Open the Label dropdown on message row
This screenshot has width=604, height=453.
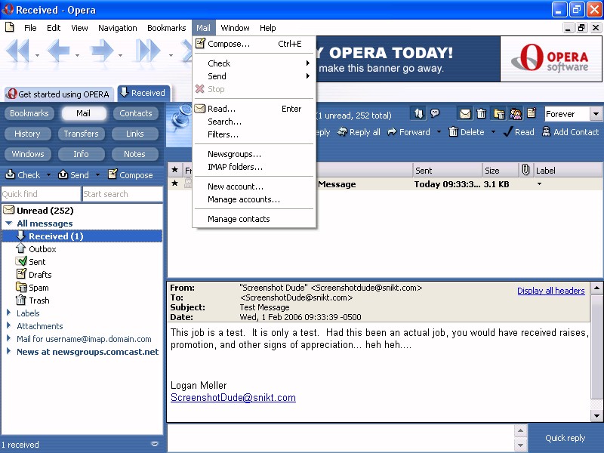(x=539, y=184)
